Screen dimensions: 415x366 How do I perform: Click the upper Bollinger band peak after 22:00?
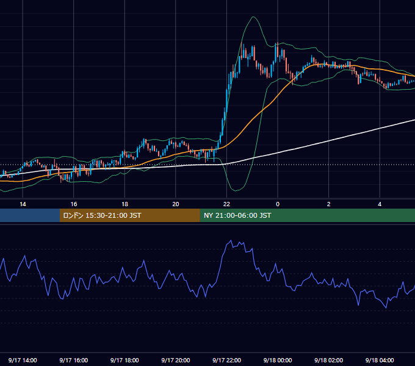[x=253, y=17]
